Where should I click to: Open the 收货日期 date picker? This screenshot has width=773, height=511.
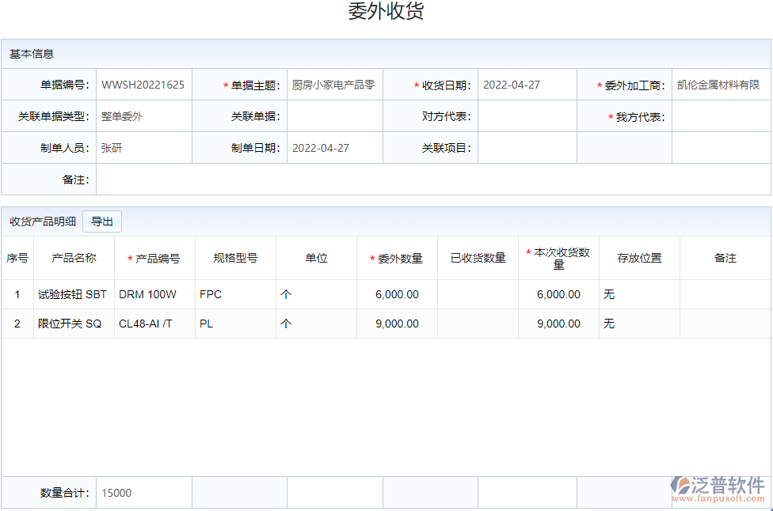(x=527, y=84)
